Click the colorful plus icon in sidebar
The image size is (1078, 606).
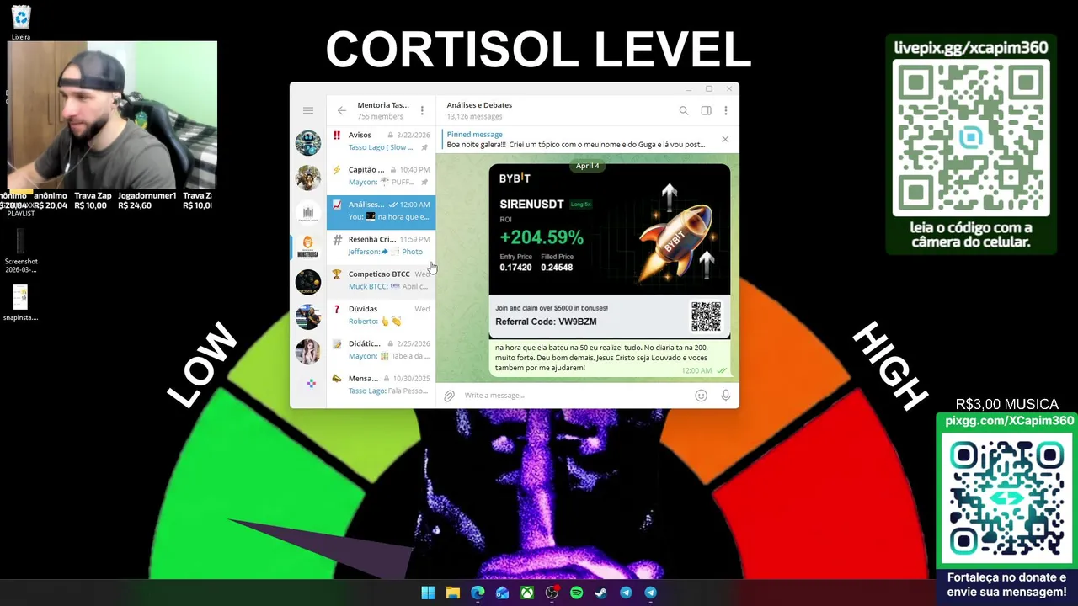pyautogui.click(x=311, y=383)
